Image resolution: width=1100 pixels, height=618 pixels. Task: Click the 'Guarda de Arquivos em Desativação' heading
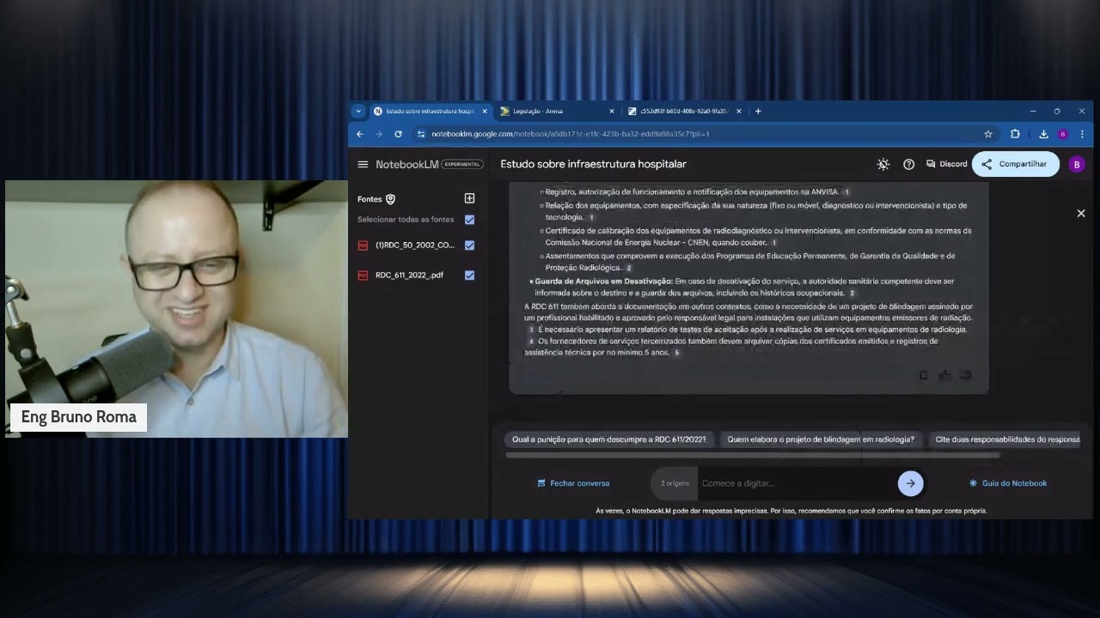click(603, 282)
